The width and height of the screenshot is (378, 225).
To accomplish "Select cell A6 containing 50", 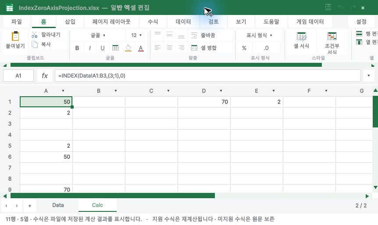I will click(46, 157).
